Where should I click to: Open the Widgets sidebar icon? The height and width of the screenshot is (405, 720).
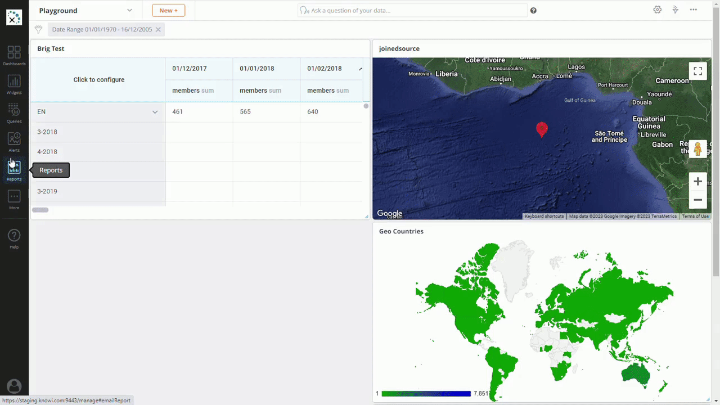tap(14, 84)
